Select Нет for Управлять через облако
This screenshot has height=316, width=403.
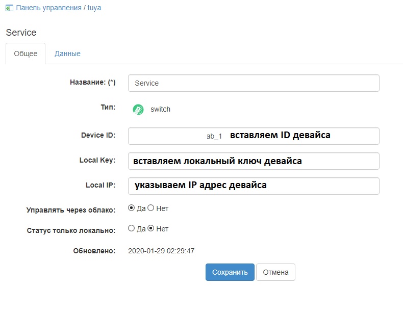point(151,208)
